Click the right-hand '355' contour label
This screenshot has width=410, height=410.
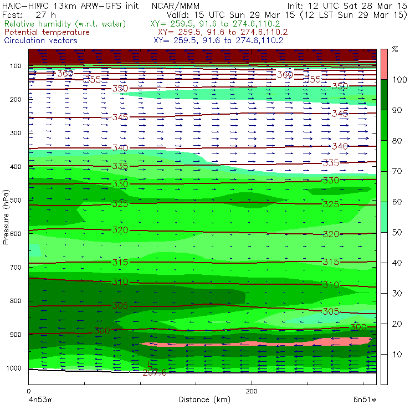[x=312, y=79]
